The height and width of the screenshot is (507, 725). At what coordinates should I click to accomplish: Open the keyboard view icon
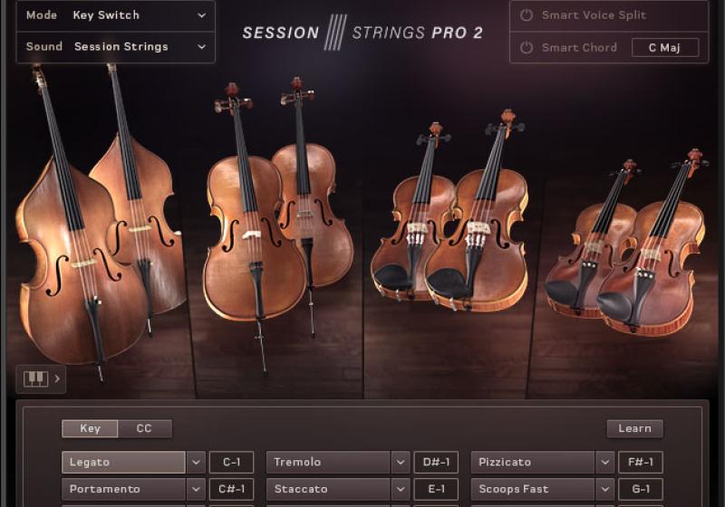coord(35,379)
